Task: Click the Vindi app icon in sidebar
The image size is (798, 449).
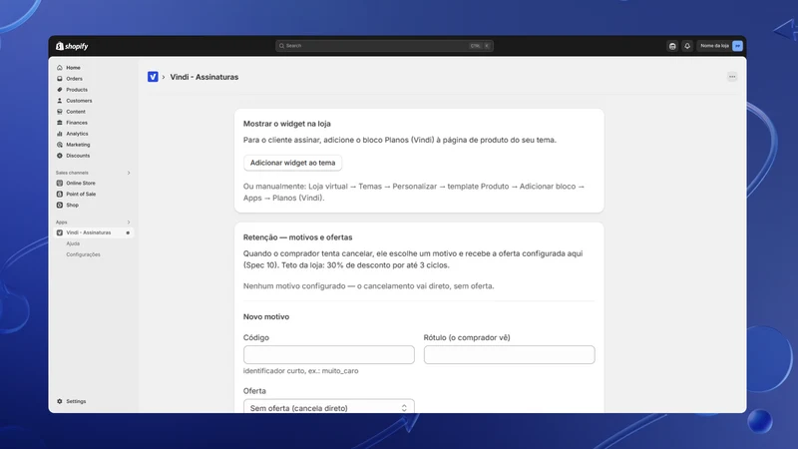Action: [60, 232]
